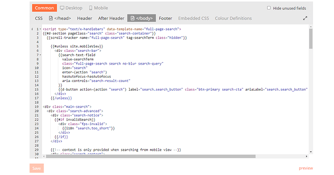Click "value=searchTerm" on line 8

[78, 59]
